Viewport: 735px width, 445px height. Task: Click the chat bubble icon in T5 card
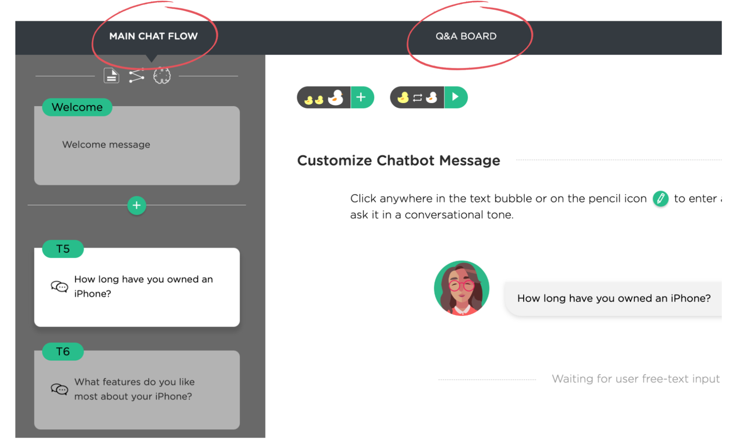point(59,286)
